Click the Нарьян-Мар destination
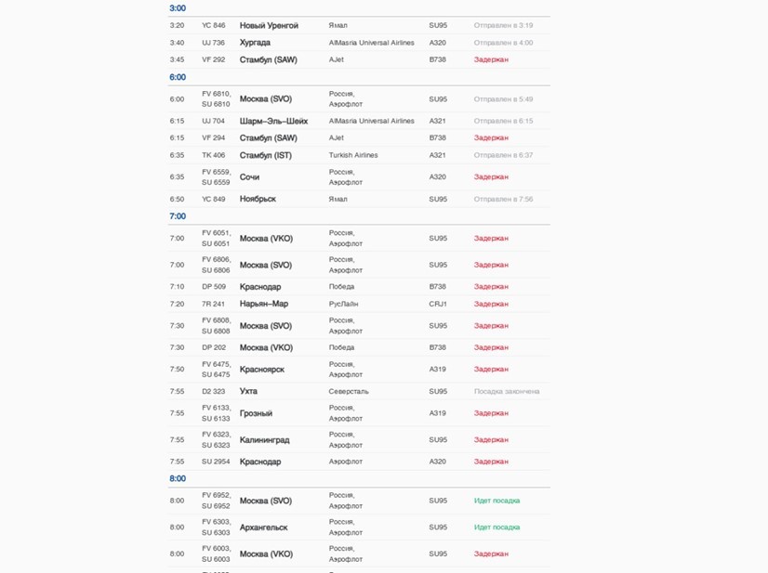This screenshot has width=768, height=573. [266, 304]
